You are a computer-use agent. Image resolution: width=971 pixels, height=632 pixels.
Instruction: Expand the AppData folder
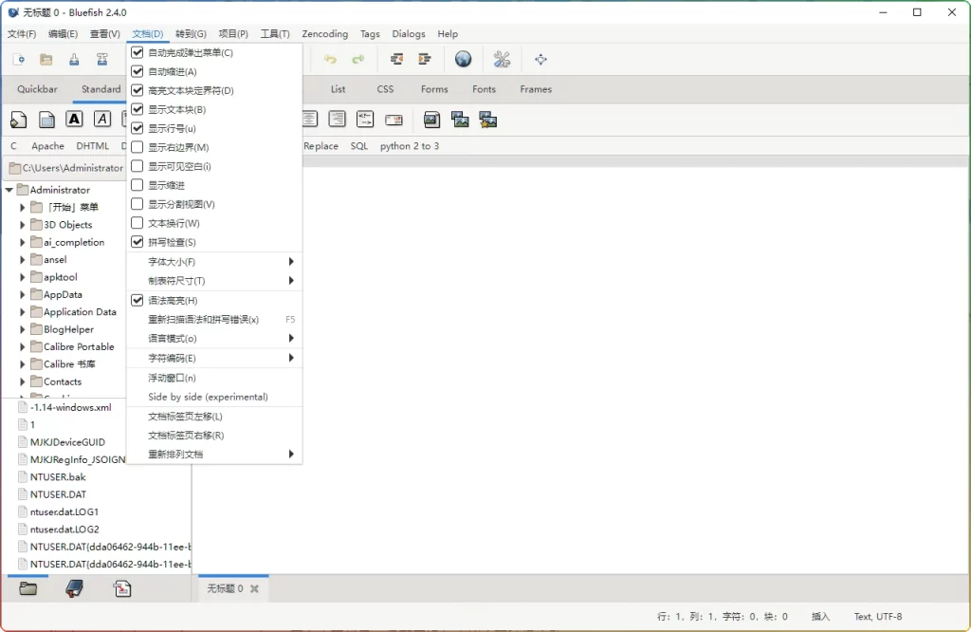pyautogui.click(x=21, y=294)
